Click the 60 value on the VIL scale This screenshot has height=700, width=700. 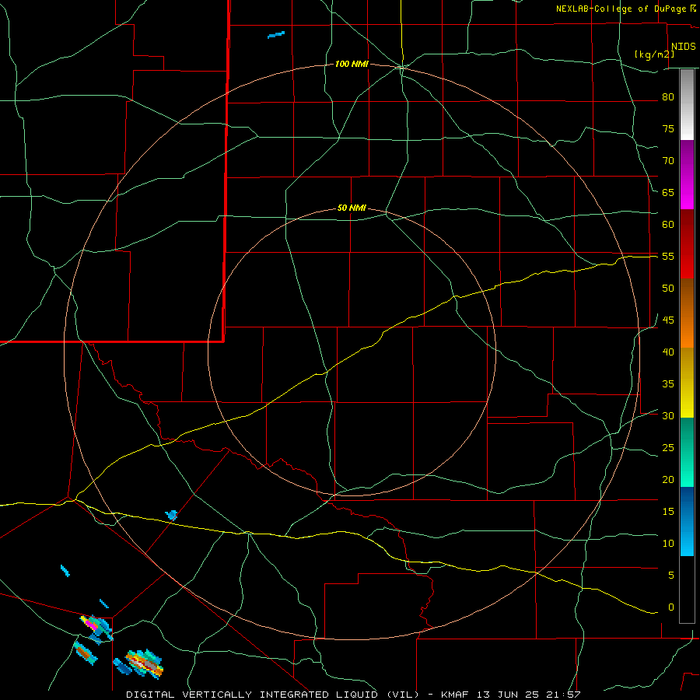(x=668, y=224)
